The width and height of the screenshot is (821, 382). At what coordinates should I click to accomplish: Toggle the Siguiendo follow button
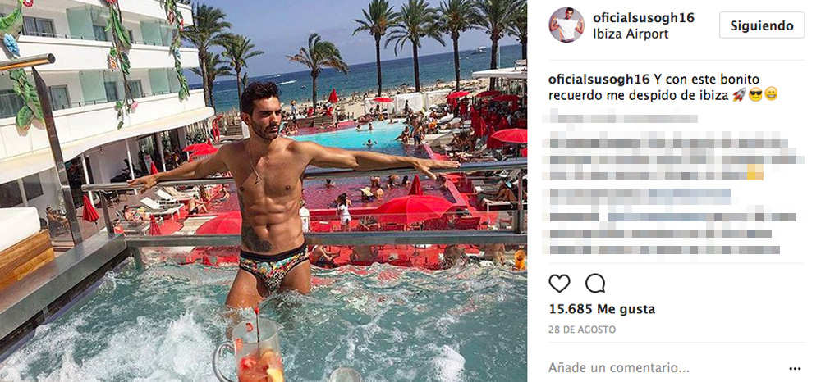[762, 25]
